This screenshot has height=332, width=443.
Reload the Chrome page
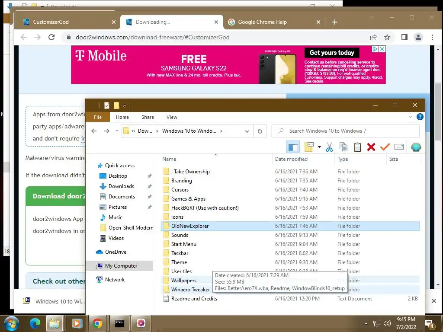tap(51, 37)
